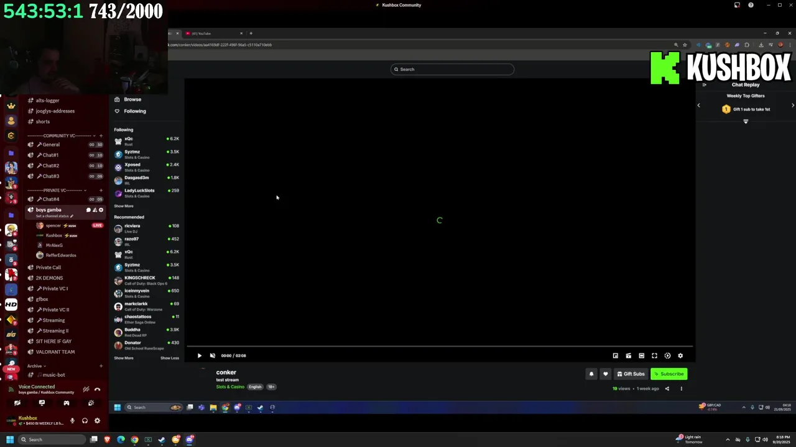Join General voice channel in Discord
Image resolution: width=796 pixels, height=447 pixels.
[65, 145]
